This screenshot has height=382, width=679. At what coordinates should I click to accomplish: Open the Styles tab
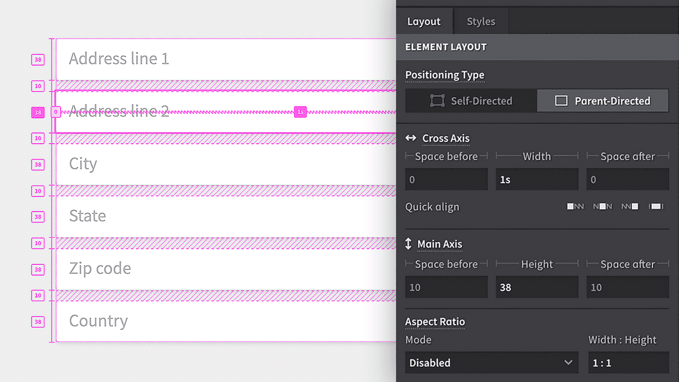coord(480,21)
